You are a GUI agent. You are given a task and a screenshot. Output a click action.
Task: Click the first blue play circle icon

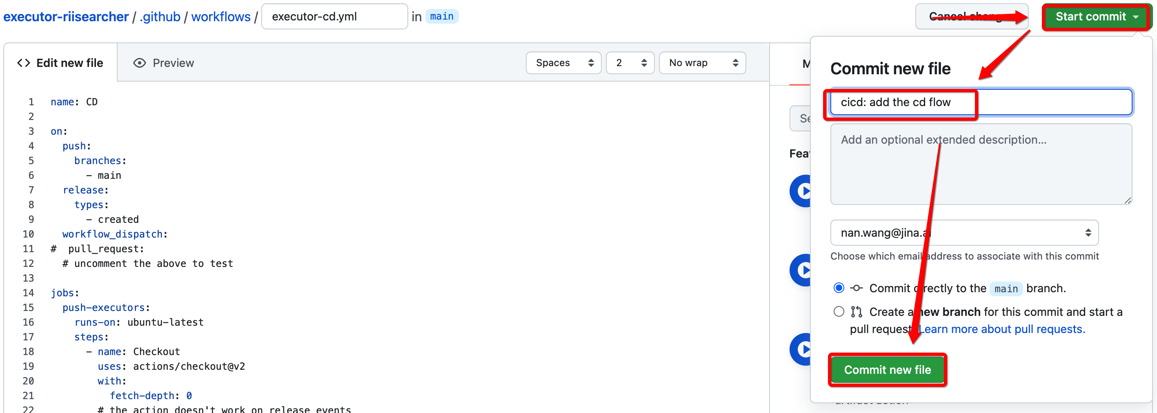click(801, 191)
